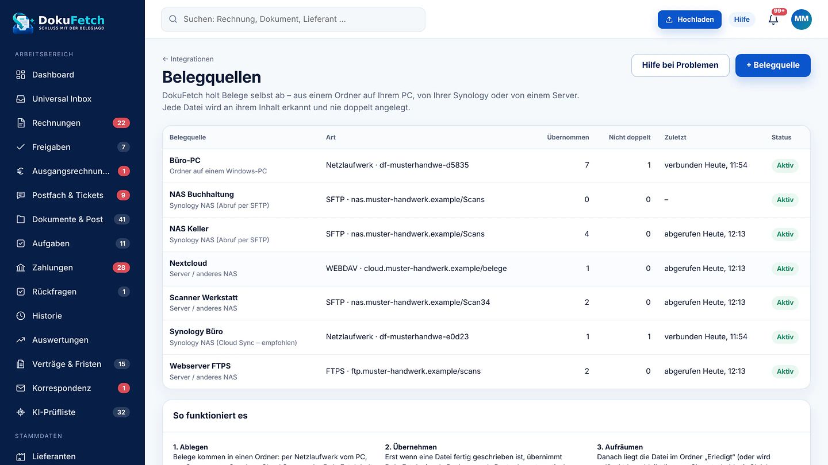Screen dimensions: 828x465
Task: Click the Hilfe pill button
Action: (x=742, y=20)
